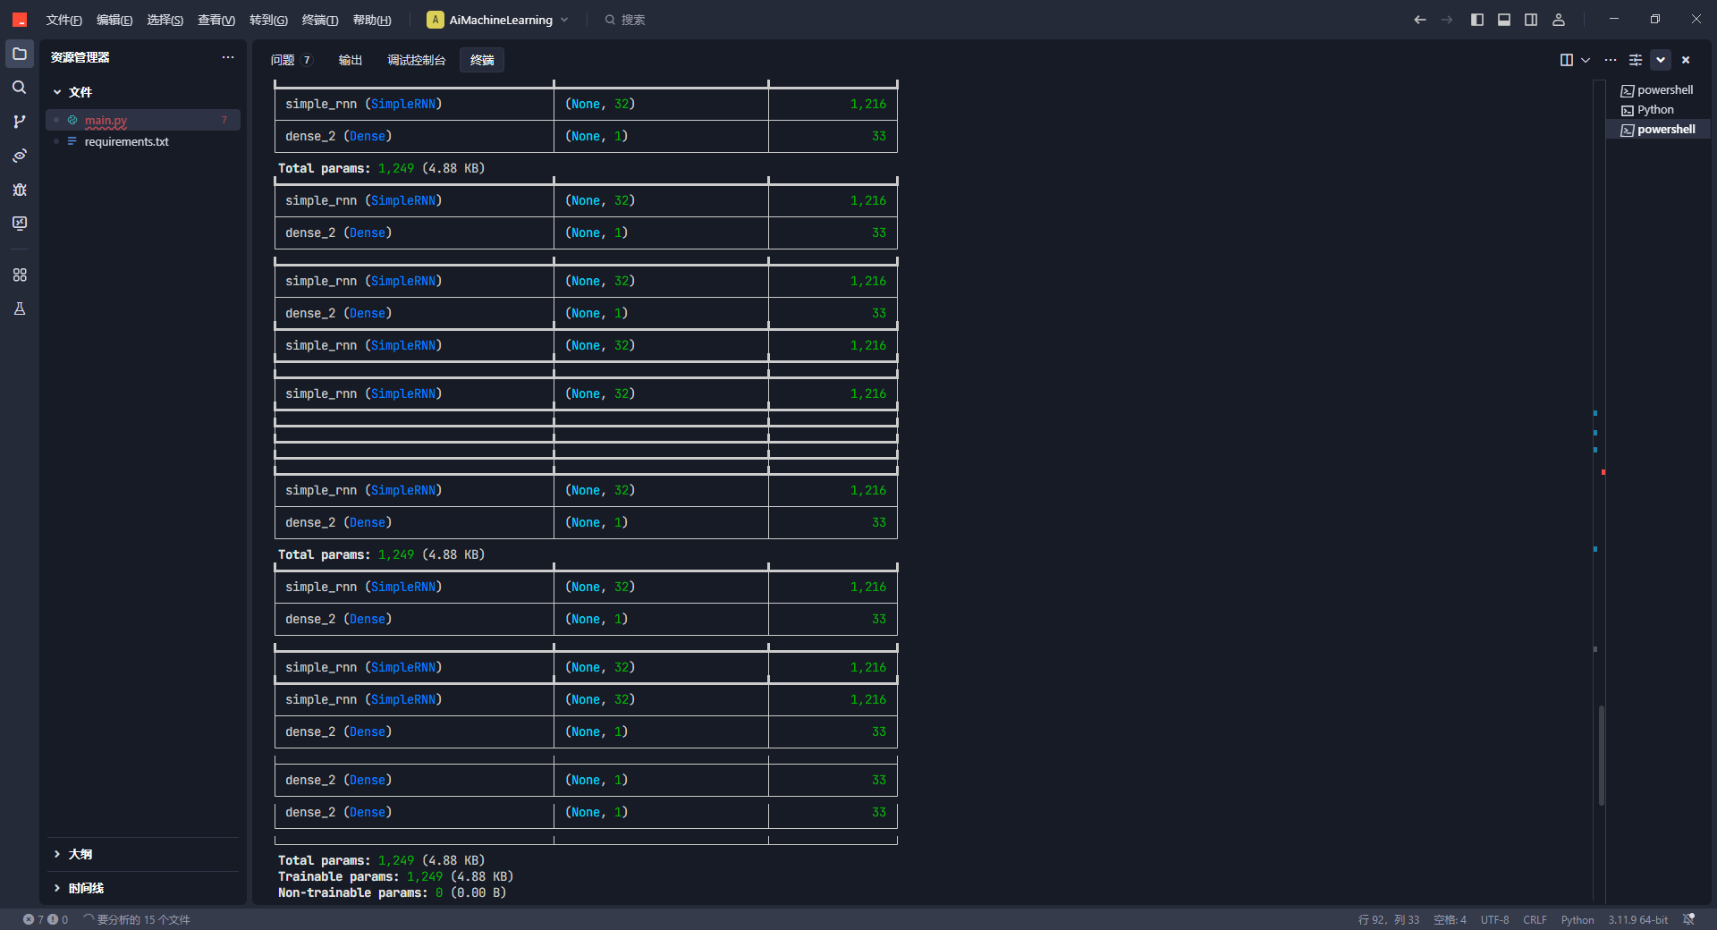
Task: Open the Explorer view in activity bar
Action: (20, 54)
